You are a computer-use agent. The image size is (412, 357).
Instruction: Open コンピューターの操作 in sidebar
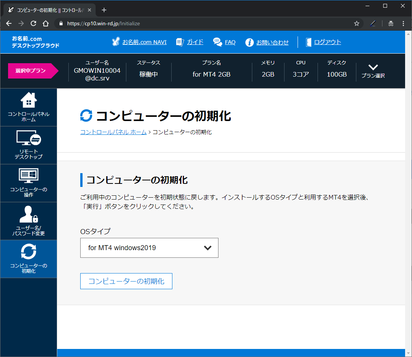pos(29,183)
